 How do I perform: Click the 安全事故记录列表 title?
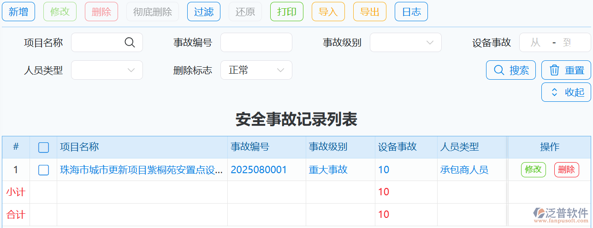[x=296, y=120]
